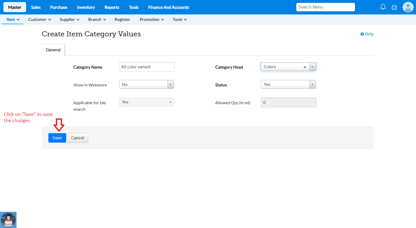Click the printer icon in header
This screenshot has height=228, width=416.
coord(394,7)
